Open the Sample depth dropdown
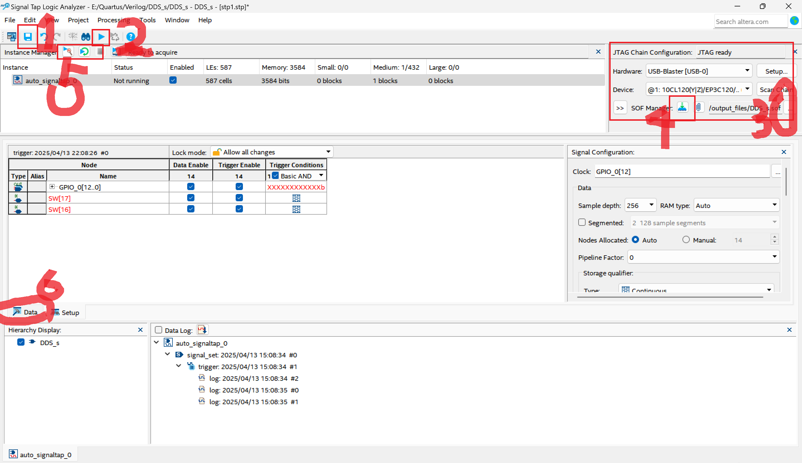This screenshot has width=802, height=463. point(640,205)
